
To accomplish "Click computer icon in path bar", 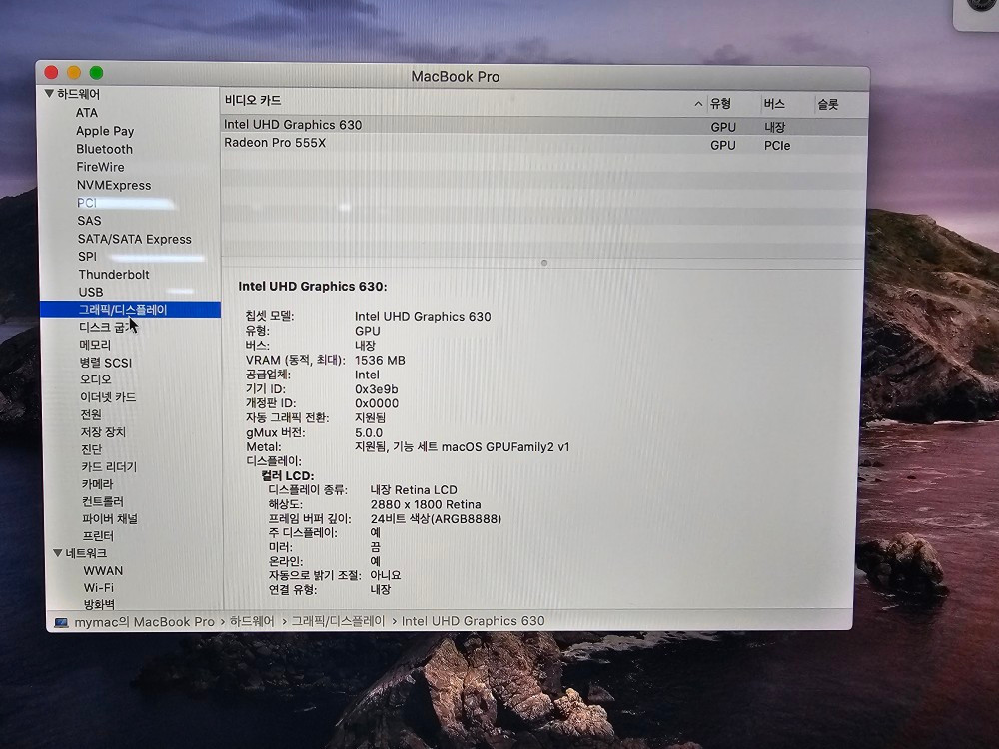I will (61, 623).
